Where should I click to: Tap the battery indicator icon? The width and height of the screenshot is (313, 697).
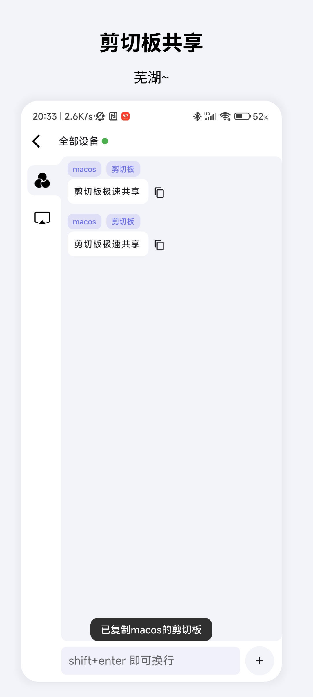pos(242,116)
